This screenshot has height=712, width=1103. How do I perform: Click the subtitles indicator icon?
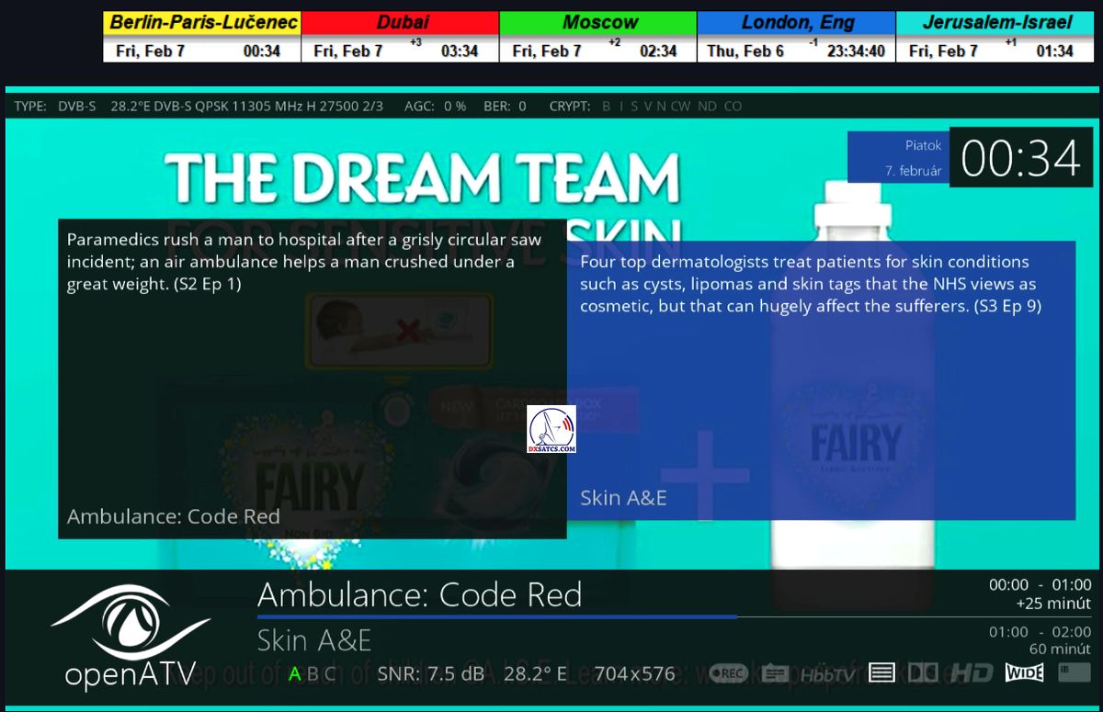pos(775,673)
